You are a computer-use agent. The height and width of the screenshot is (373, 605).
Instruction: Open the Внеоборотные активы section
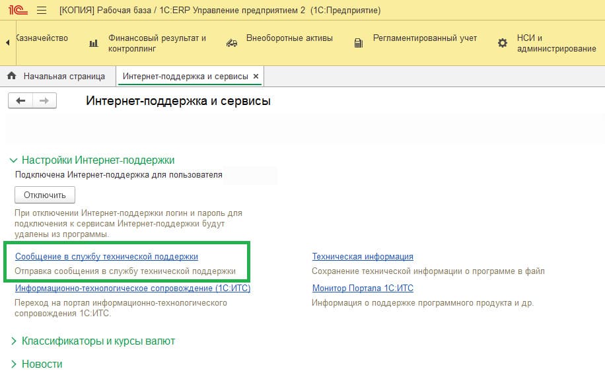tap(289, 38)
